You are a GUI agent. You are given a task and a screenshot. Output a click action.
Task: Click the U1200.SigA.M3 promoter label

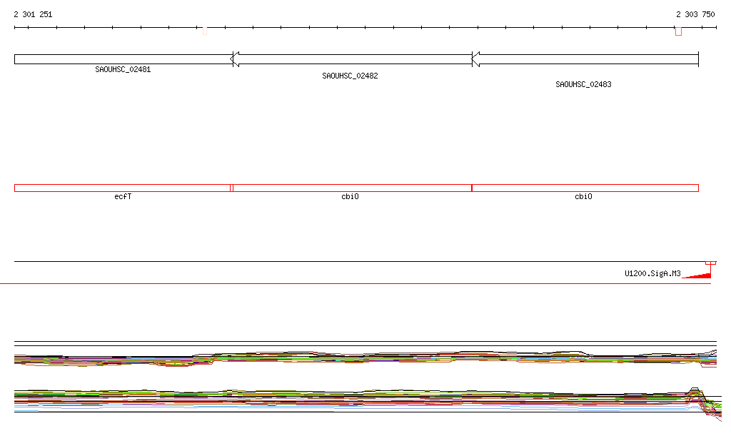click(652, 273)
